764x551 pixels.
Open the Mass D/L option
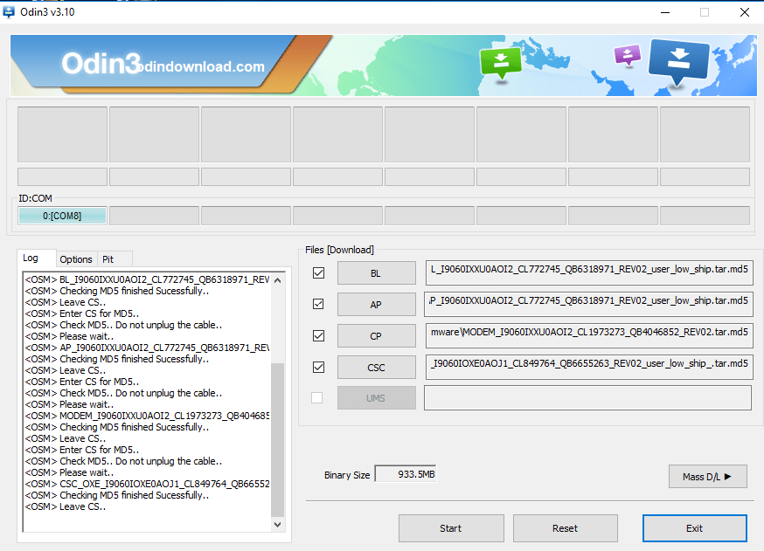707,477
